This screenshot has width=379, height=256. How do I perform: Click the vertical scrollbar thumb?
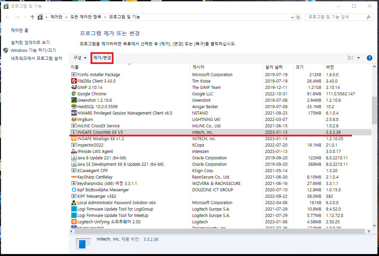point(374,110)
